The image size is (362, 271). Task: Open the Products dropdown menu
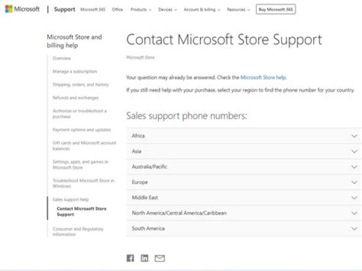click(x=141, y=10)
